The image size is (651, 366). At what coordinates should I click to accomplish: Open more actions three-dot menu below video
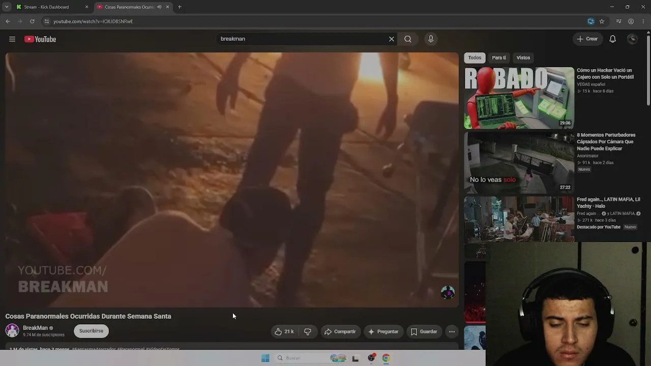(452, 331)
